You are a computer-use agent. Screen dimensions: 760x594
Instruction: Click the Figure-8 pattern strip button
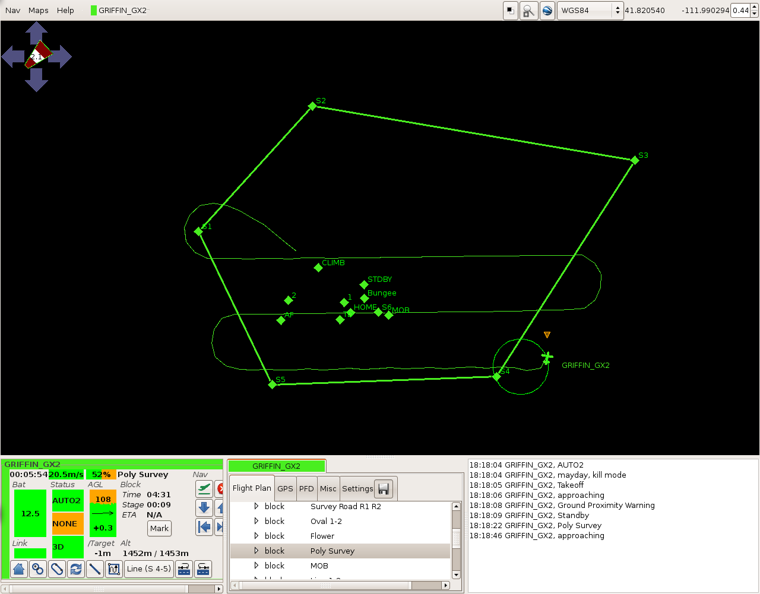click(x=38, y=568)
